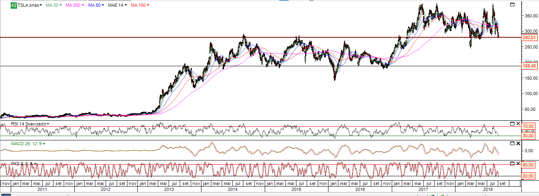Screen dimensions: 539x196
Task: Maximize the main TSLA price chart panel
Action: [512, 5]
